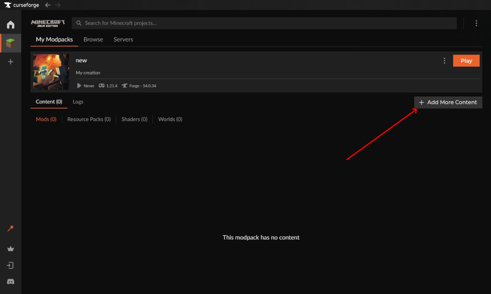The height and width of the screenshot is (294, 491).
Task: Select the Resource Packs (0) filter
Action: click(89, 119)
